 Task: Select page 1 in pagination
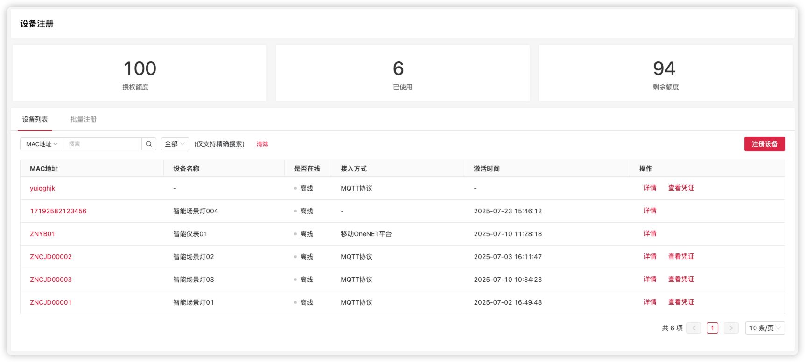(712, 328)
